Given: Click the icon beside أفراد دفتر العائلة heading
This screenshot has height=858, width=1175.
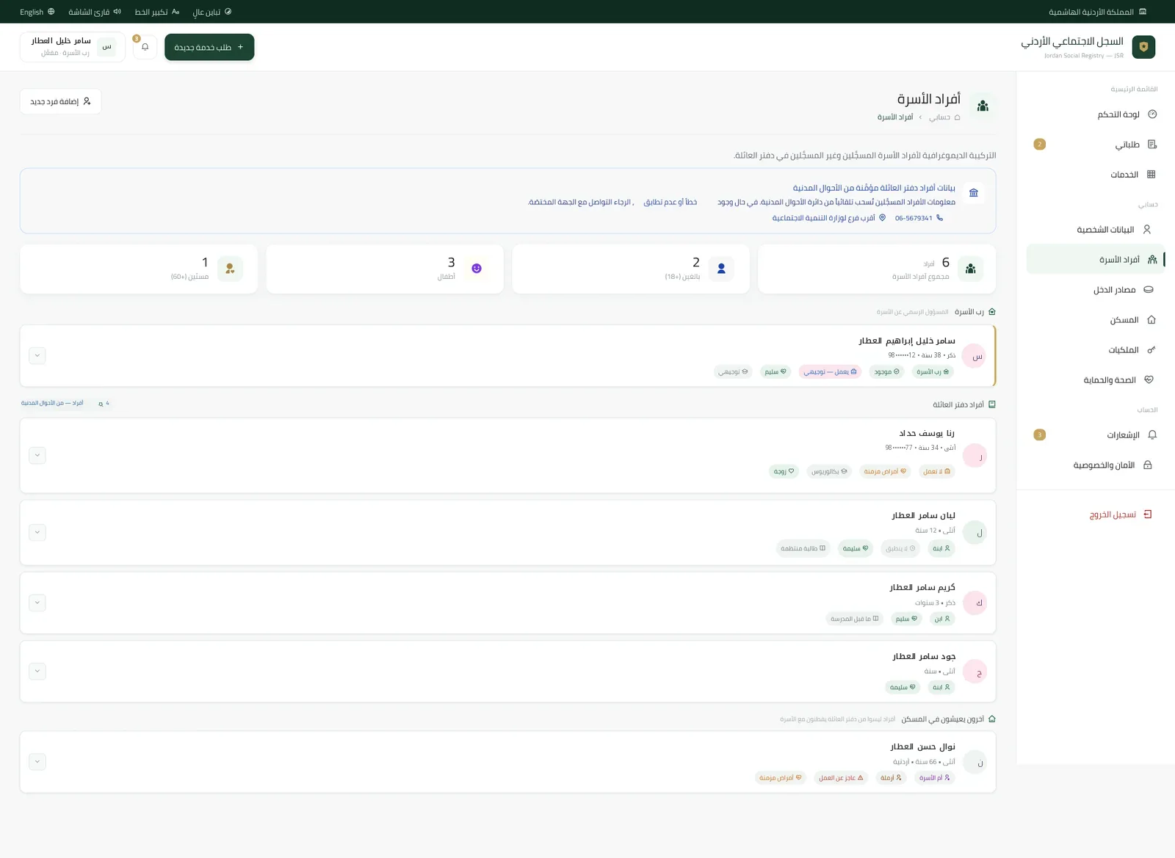Looking at the screenshot, I should click(x=992, y=404).
